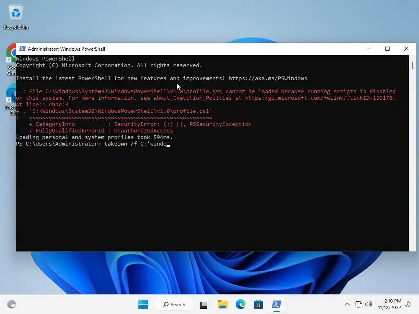
Task: Click the 'PSSecurityException' text
Action: 221,124
